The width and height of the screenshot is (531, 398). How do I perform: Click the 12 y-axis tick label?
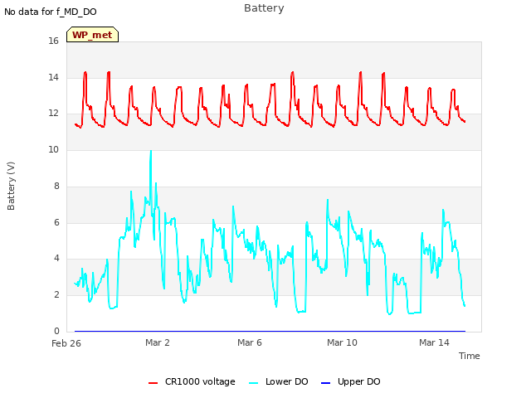(x=53, y=114)
